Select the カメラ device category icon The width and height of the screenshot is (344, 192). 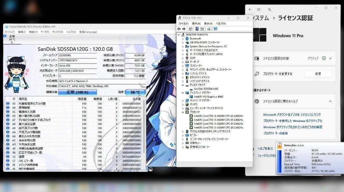tap(187, 58)
